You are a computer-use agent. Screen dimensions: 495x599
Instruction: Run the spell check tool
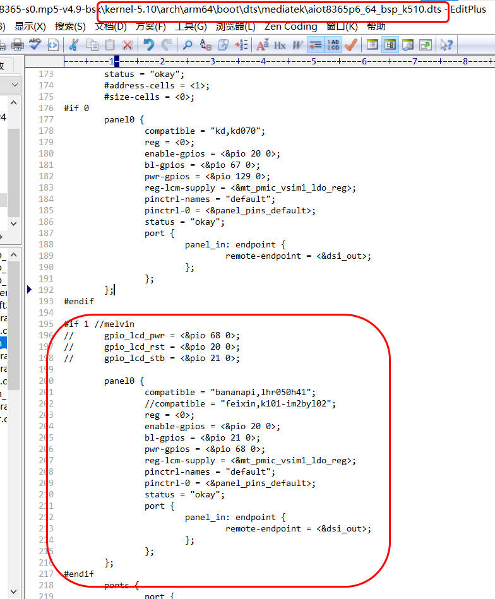(35, 45)
